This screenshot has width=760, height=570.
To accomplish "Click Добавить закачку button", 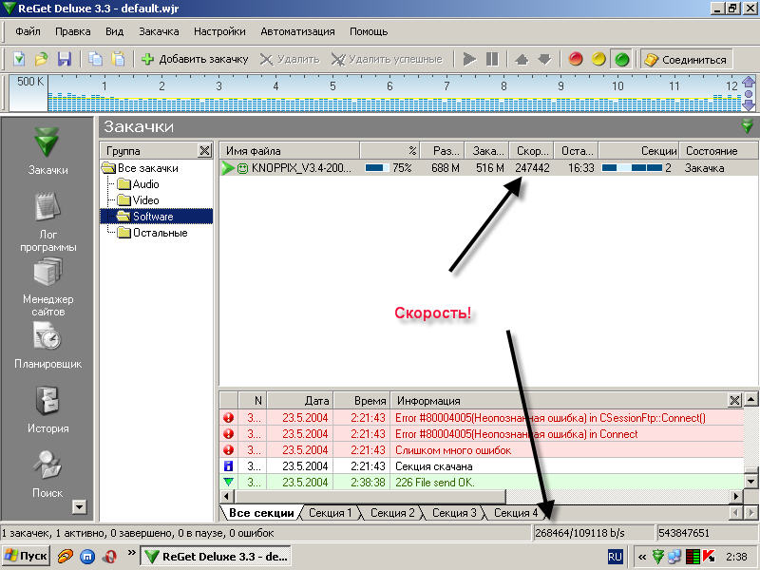I will click(x=195, y=59).
